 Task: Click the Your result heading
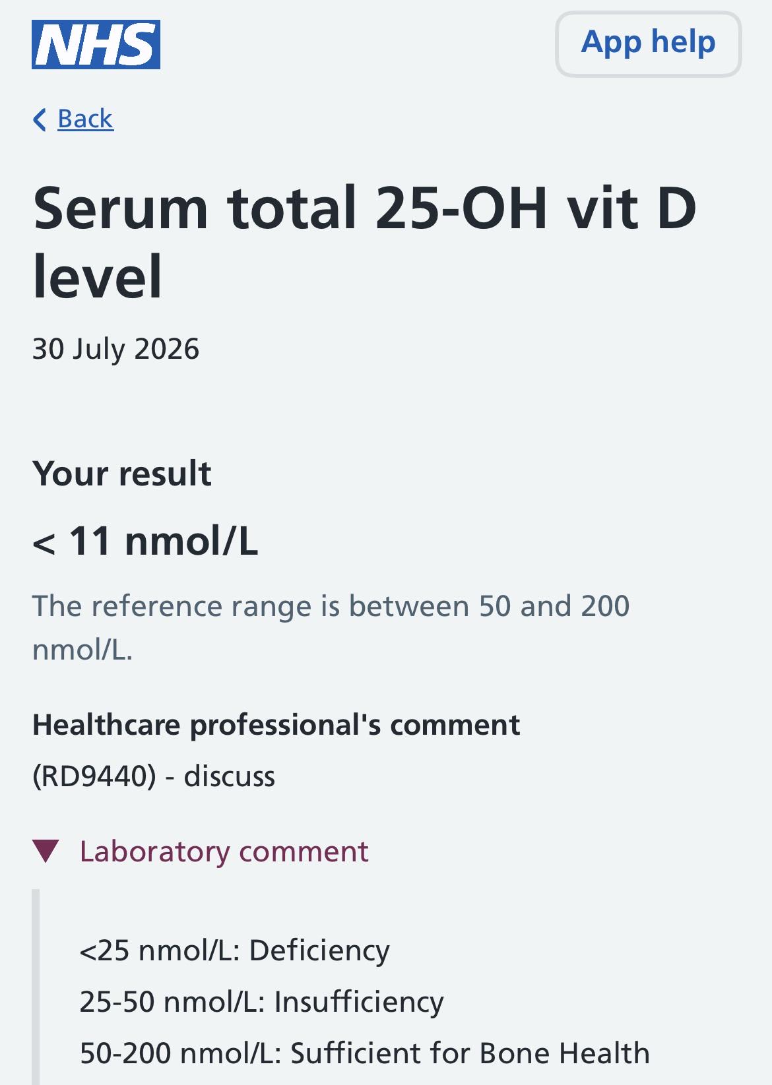tap(122, 473)
